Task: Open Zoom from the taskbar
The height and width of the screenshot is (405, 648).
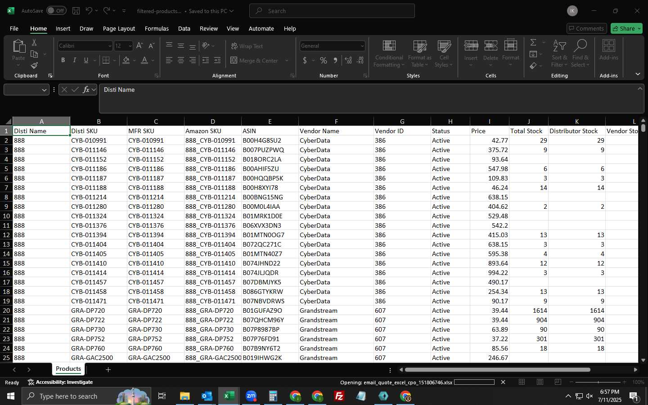Action: point(251,396)
